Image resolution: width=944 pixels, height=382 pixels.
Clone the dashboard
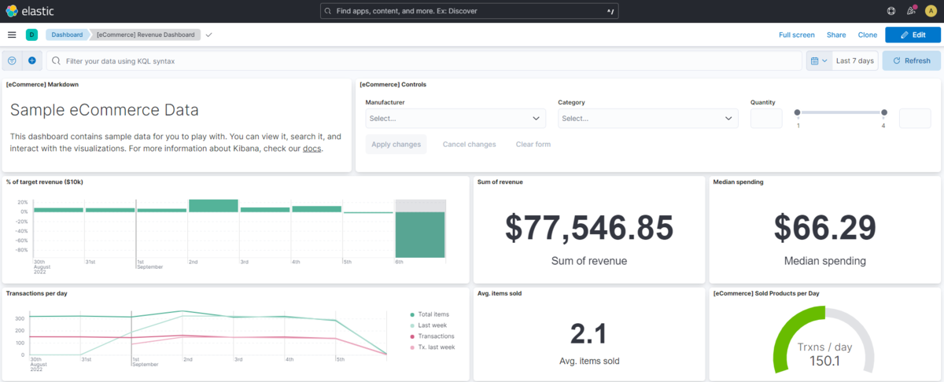868,35
